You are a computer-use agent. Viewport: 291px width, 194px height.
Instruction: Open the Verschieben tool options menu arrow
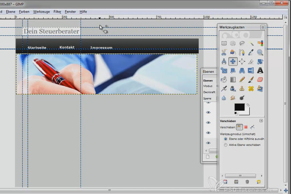click(261, 120)
